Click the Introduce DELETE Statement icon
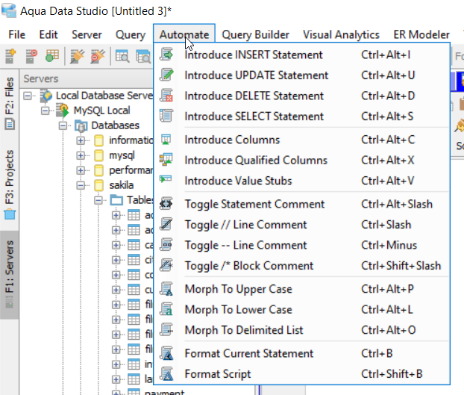This screenshot has height=395, width=464. click(x=168, y=96)
